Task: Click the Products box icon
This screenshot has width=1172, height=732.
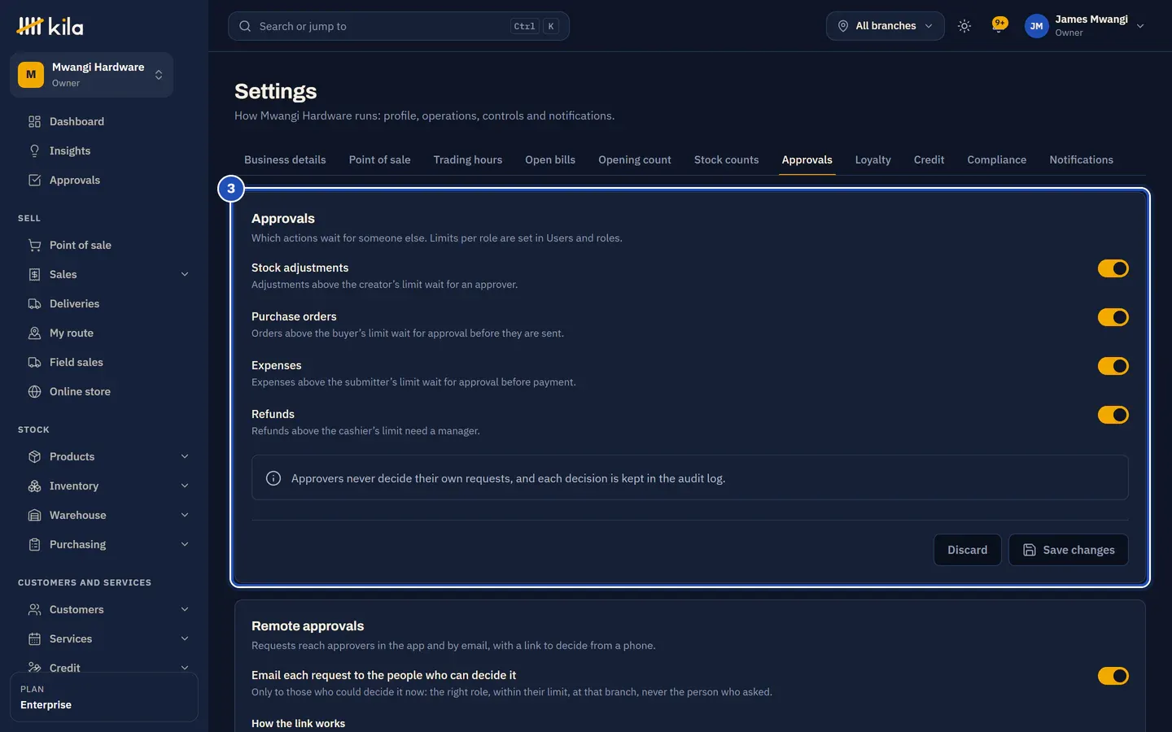Action: pos(34,457)
